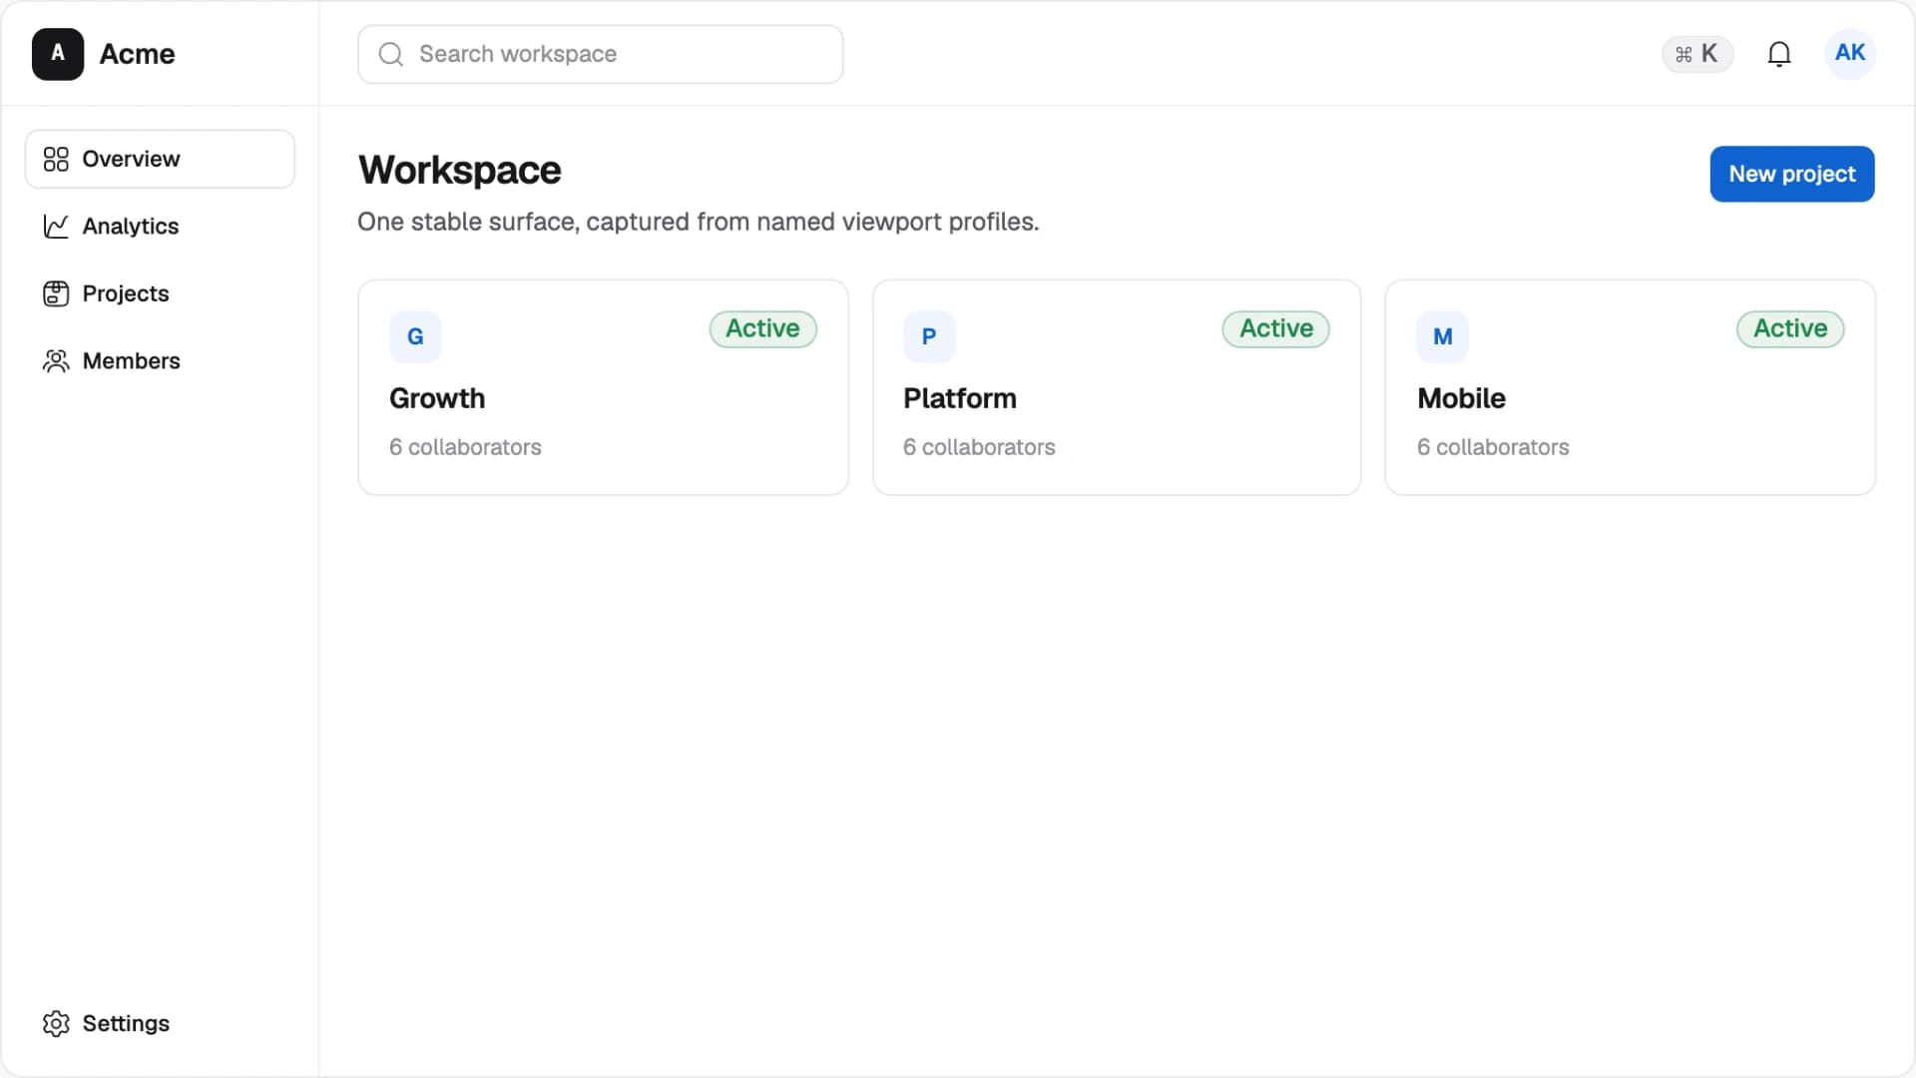Screen dimensions: 1916x1078
Task: Click Platform's 6 collaborators text
Action: coord(979,447)
